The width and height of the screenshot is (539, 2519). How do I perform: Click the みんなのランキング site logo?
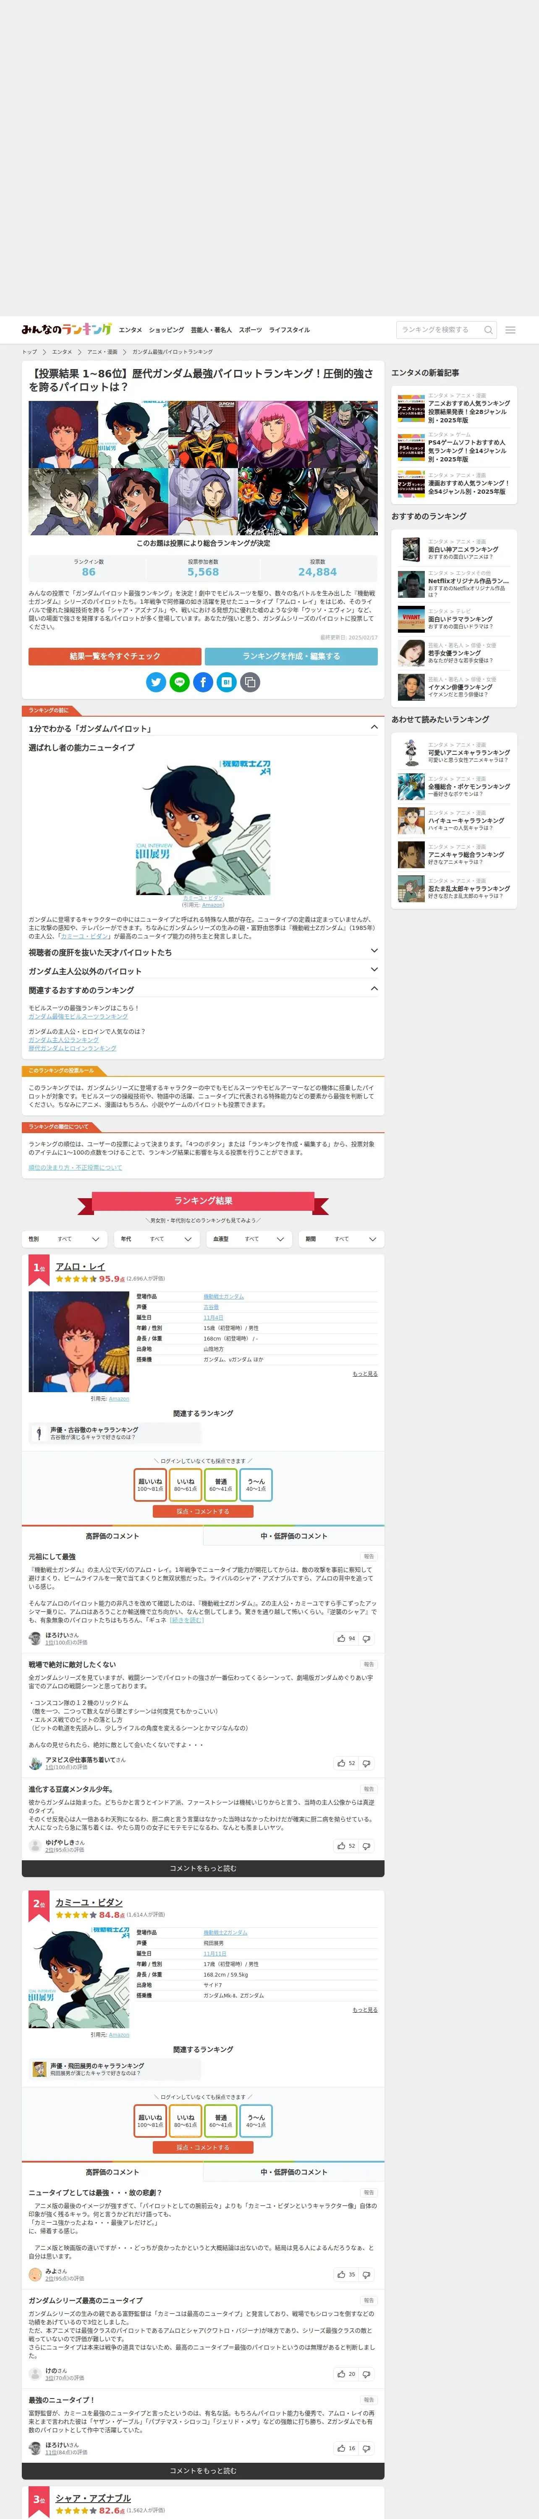[x=66, y=330]
